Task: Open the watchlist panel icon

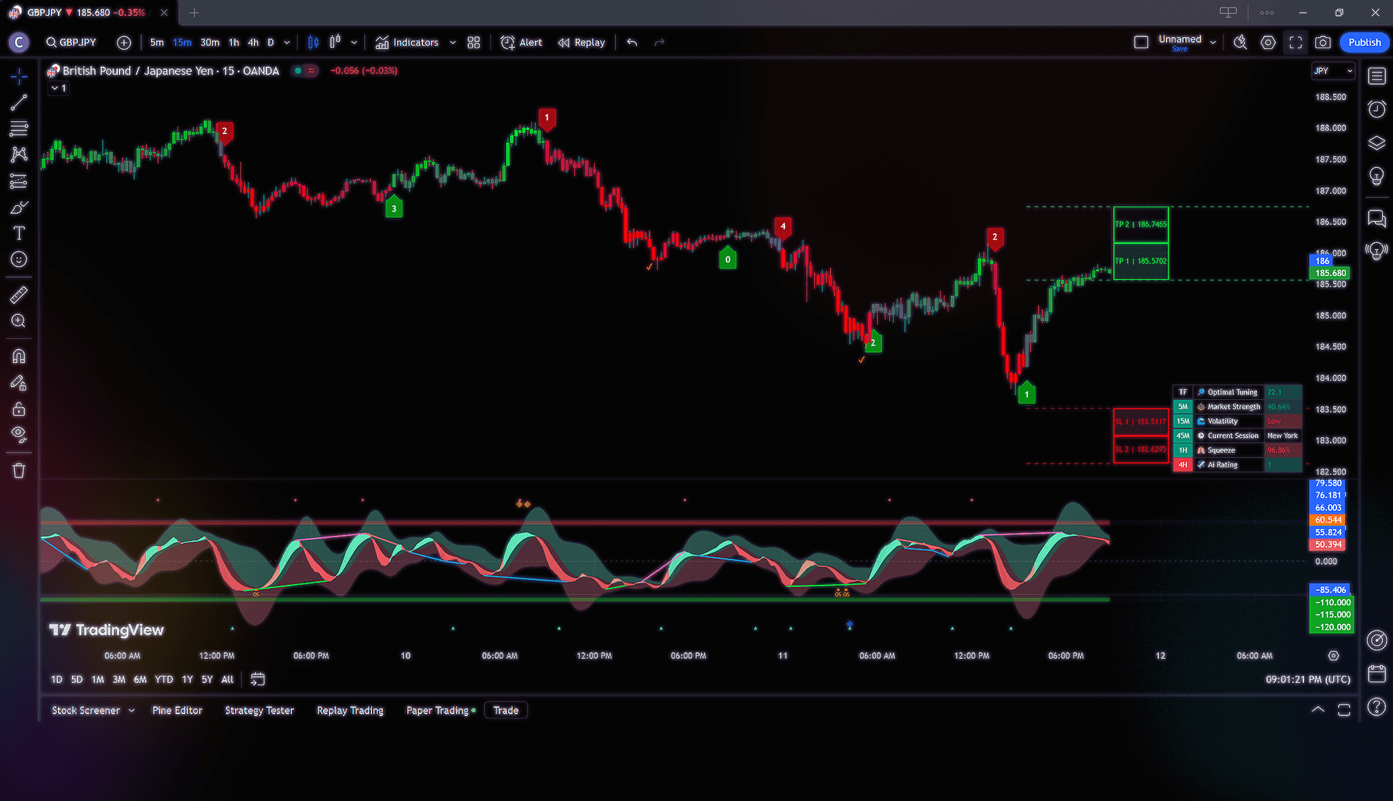Action: click(x=1377, y=76)
